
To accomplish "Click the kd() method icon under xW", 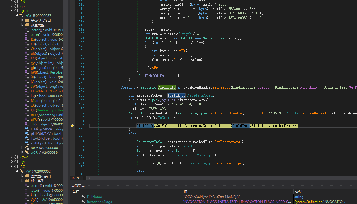I will (x=27, y=195).
